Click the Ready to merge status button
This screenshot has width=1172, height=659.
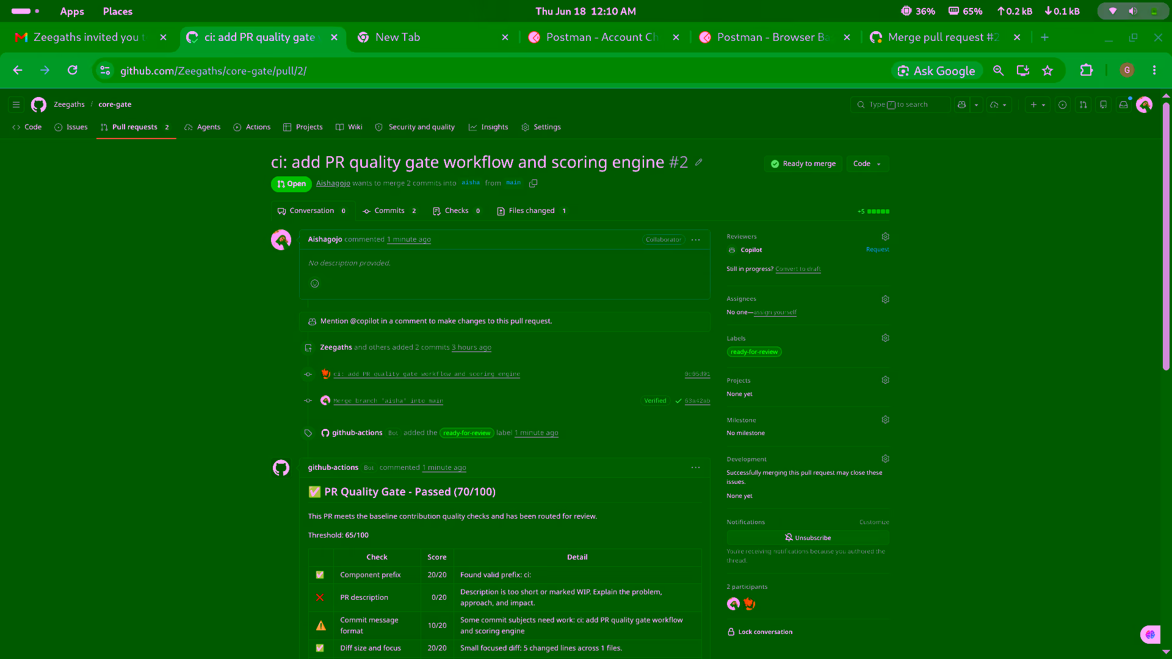click(803, 164)
